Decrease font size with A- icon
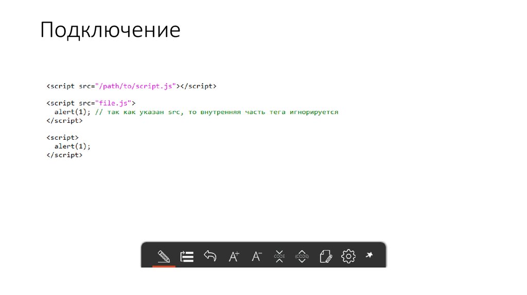The image size is (527, 295). pos(257,256)
